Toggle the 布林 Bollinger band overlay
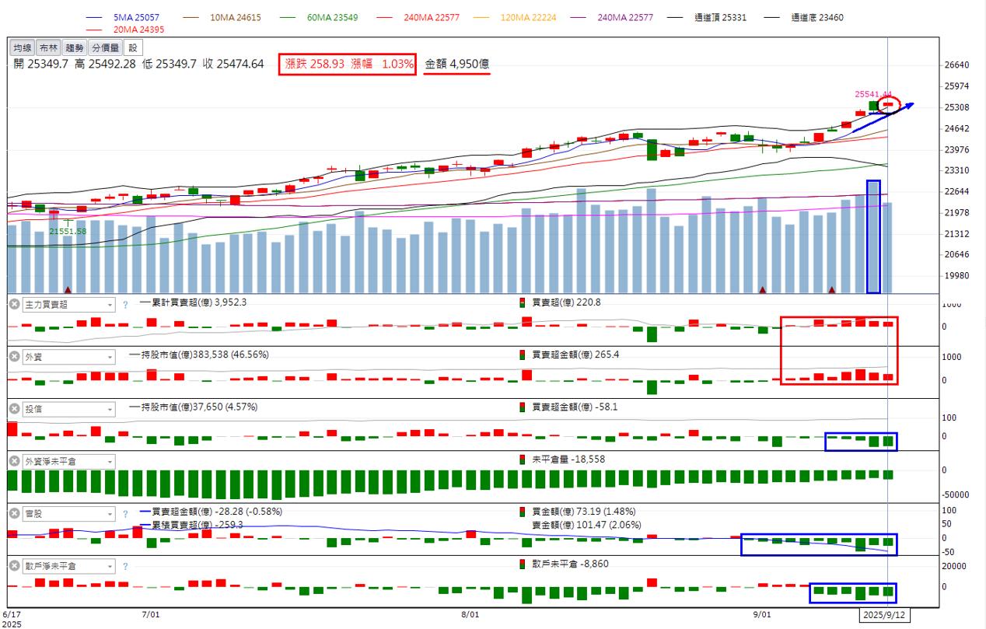This screenshot has width=986, height=629. pos(48,48)
